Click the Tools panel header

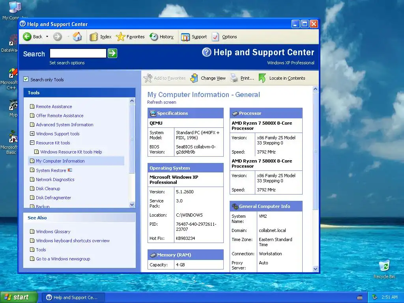pyautogui.click(x=79, y=92)
